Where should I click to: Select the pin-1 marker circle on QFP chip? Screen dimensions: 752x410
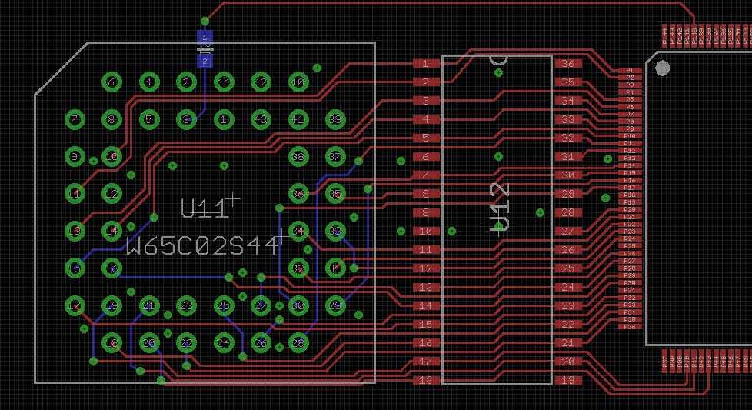662,68
